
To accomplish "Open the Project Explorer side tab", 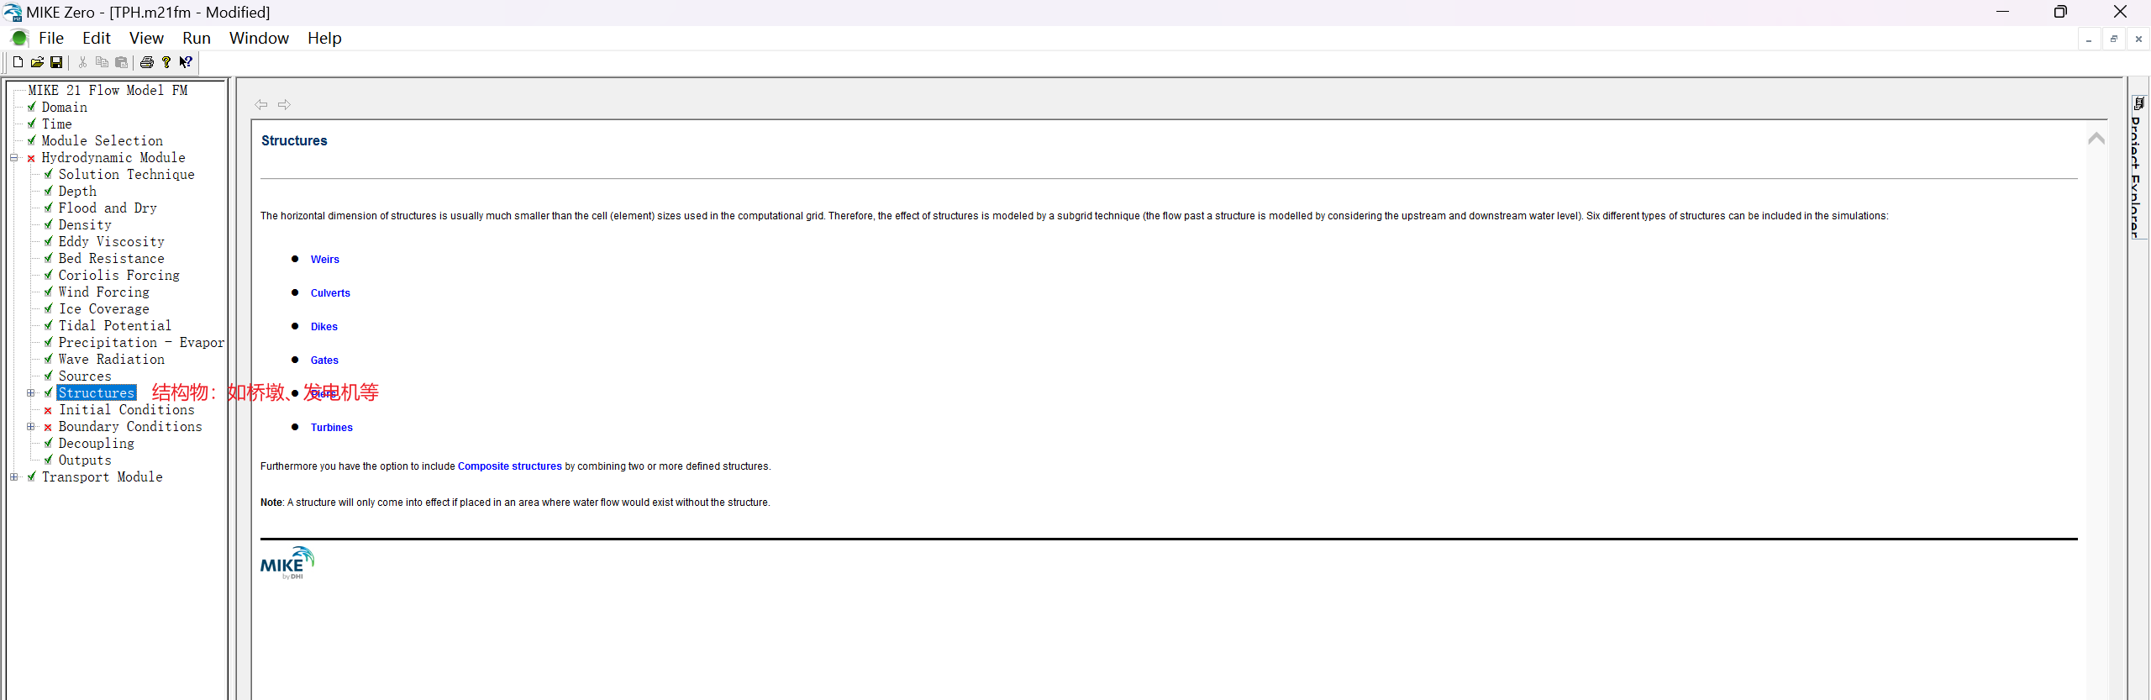I will [2139, 168].
